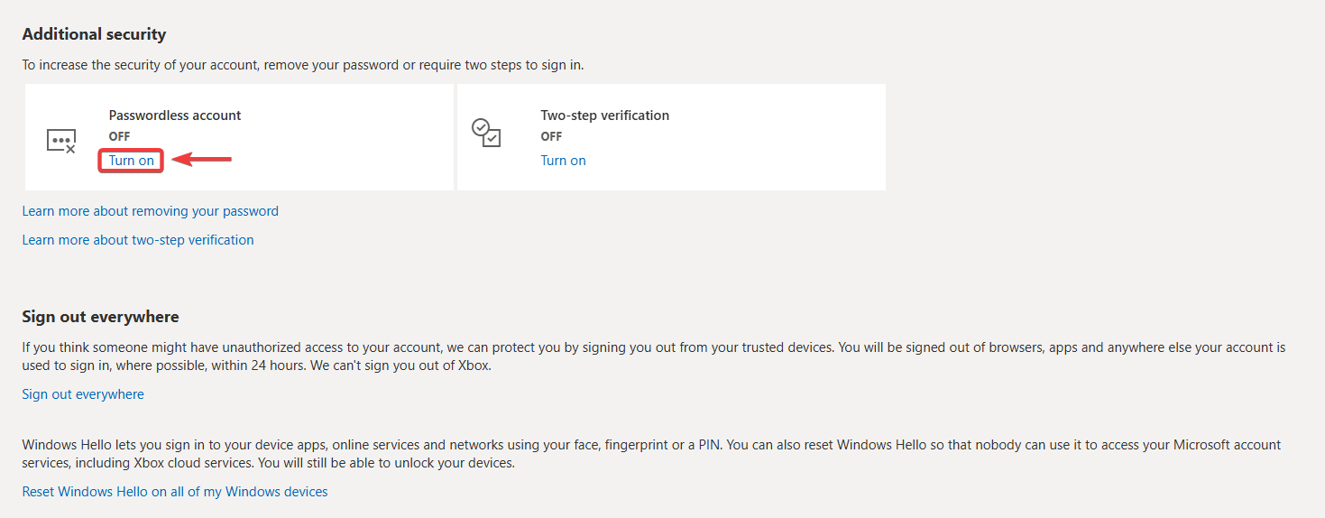Turn on Passwordless account
This screenshot has width=1325, height=518.
tap(132, 161)
